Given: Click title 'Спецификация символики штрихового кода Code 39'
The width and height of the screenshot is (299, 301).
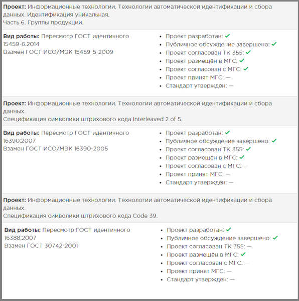Looking at the screenshot, I should click(80, 216).
